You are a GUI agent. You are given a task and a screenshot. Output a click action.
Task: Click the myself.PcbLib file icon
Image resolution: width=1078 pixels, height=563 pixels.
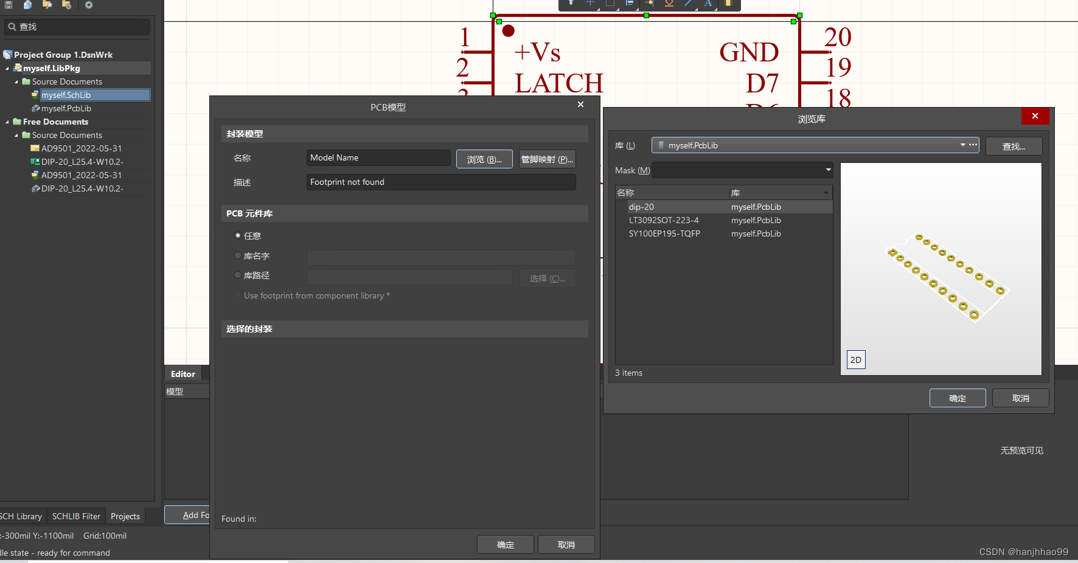point(35,108)
